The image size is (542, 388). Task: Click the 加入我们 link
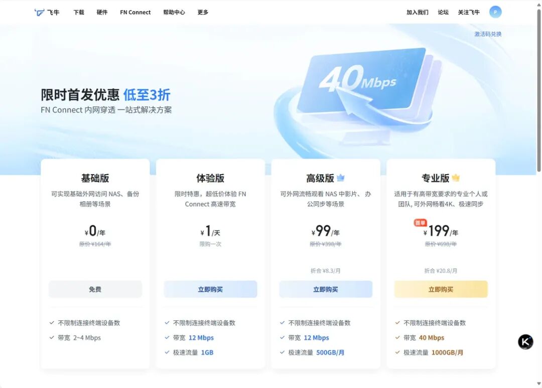coord(417,12)
